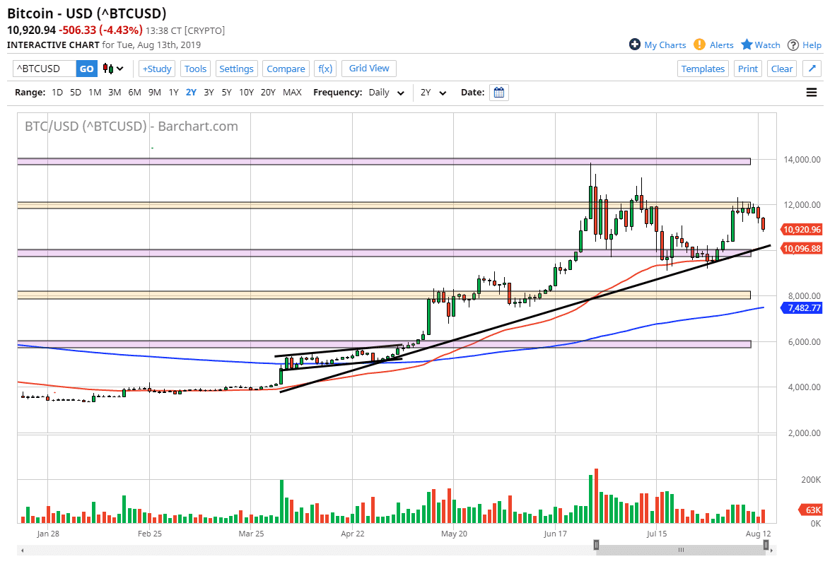Click the My Charts plus icon

pos(635,45)
